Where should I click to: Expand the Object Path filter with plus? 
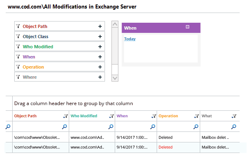tap(100, 26)
